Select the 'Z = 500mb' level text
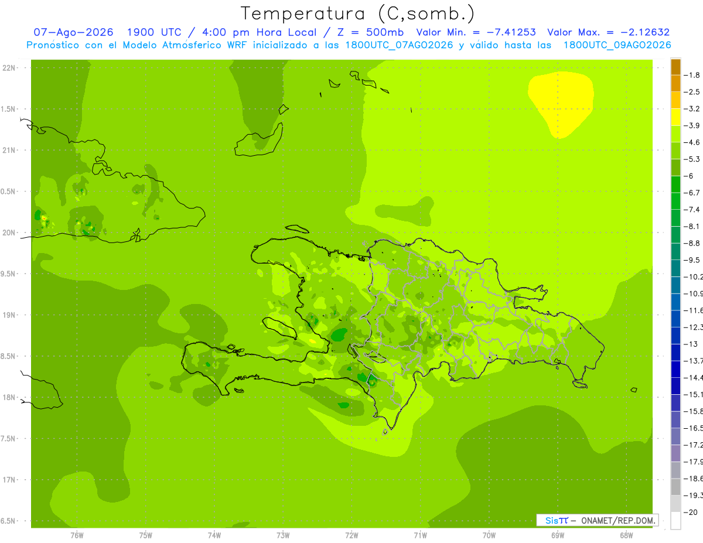The image size is (703, 543). click(370, 32)
